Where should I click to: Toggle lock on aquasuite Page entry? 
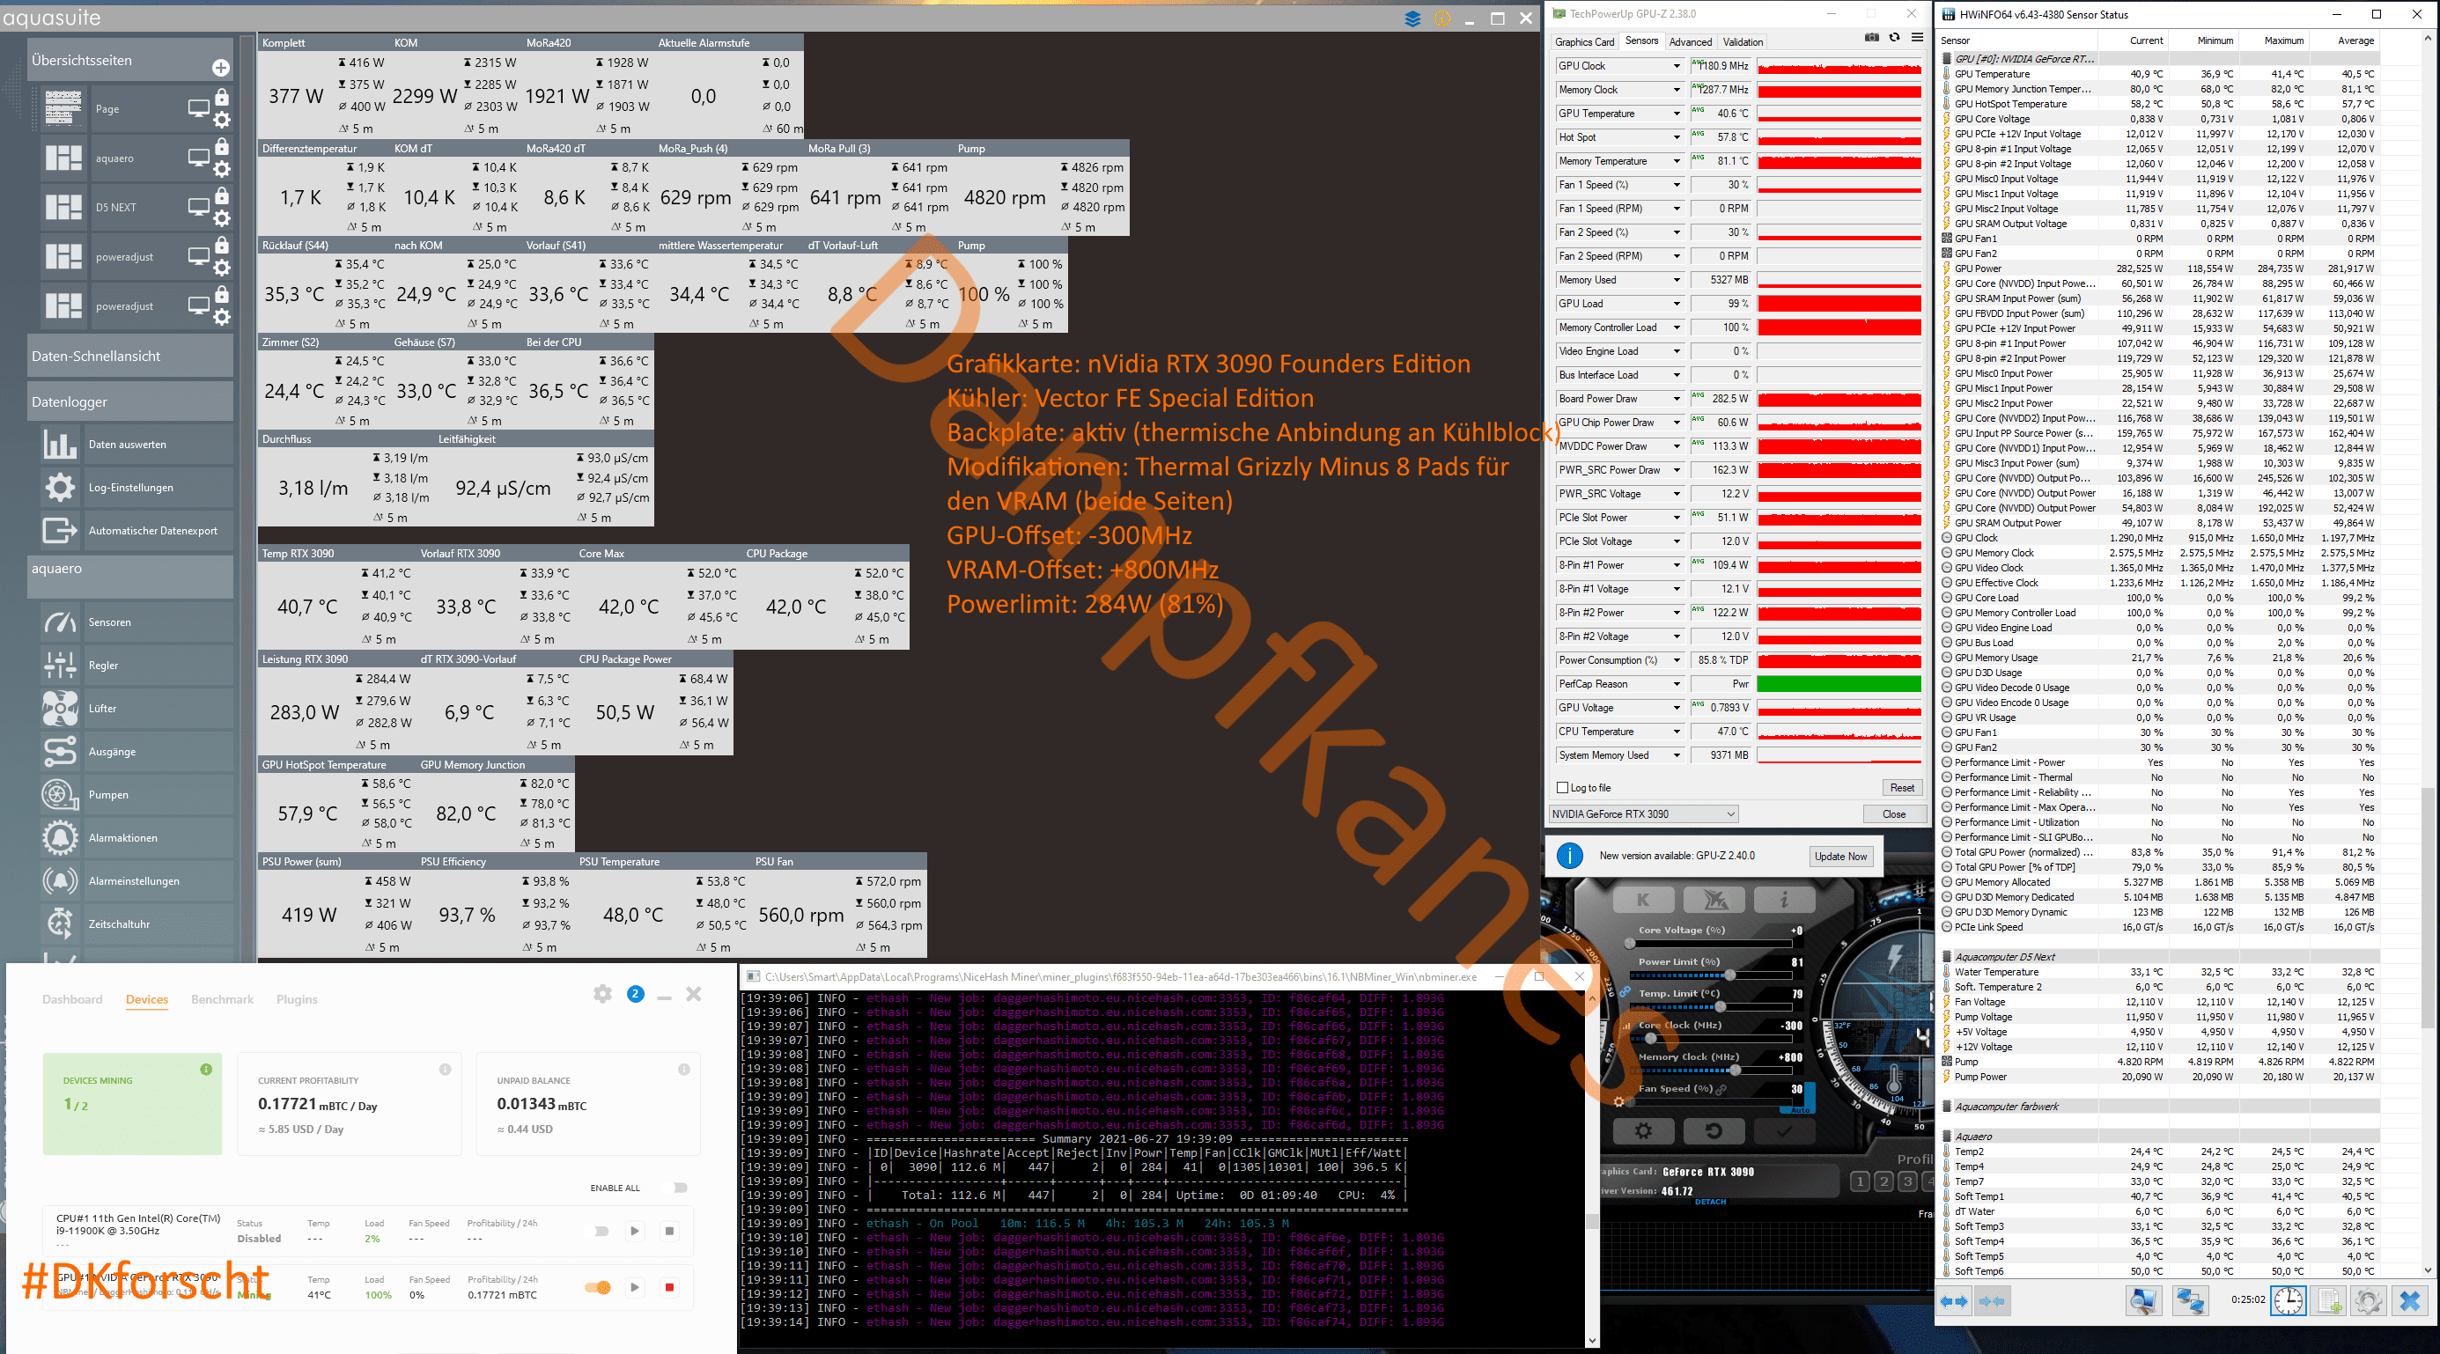click(x=222, y=97)
